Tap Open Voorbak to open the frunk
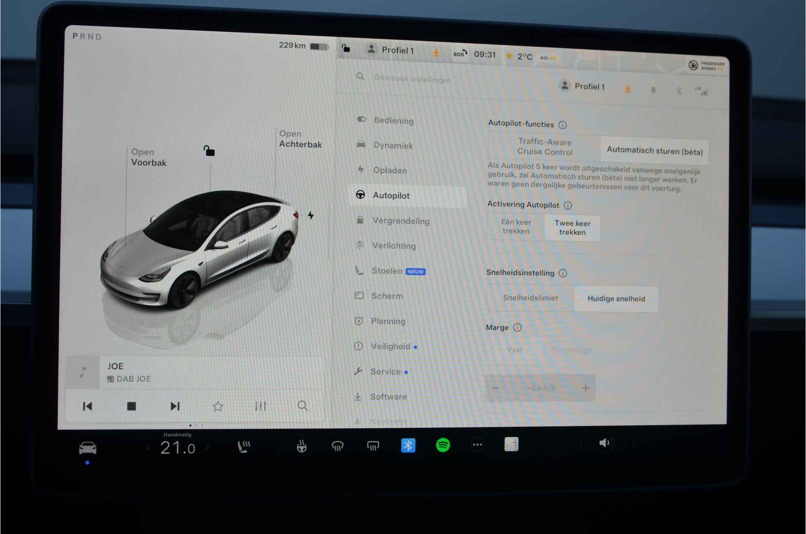806x534 pixels. click(149, 157)
